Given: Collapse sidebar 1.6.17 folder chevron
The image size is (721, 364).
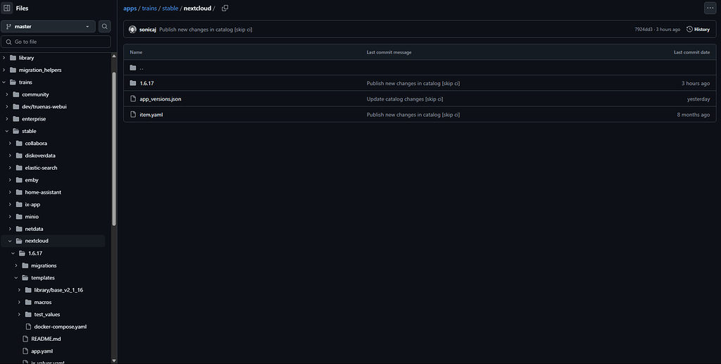Looking at the screenshot, I should [13, 253].
